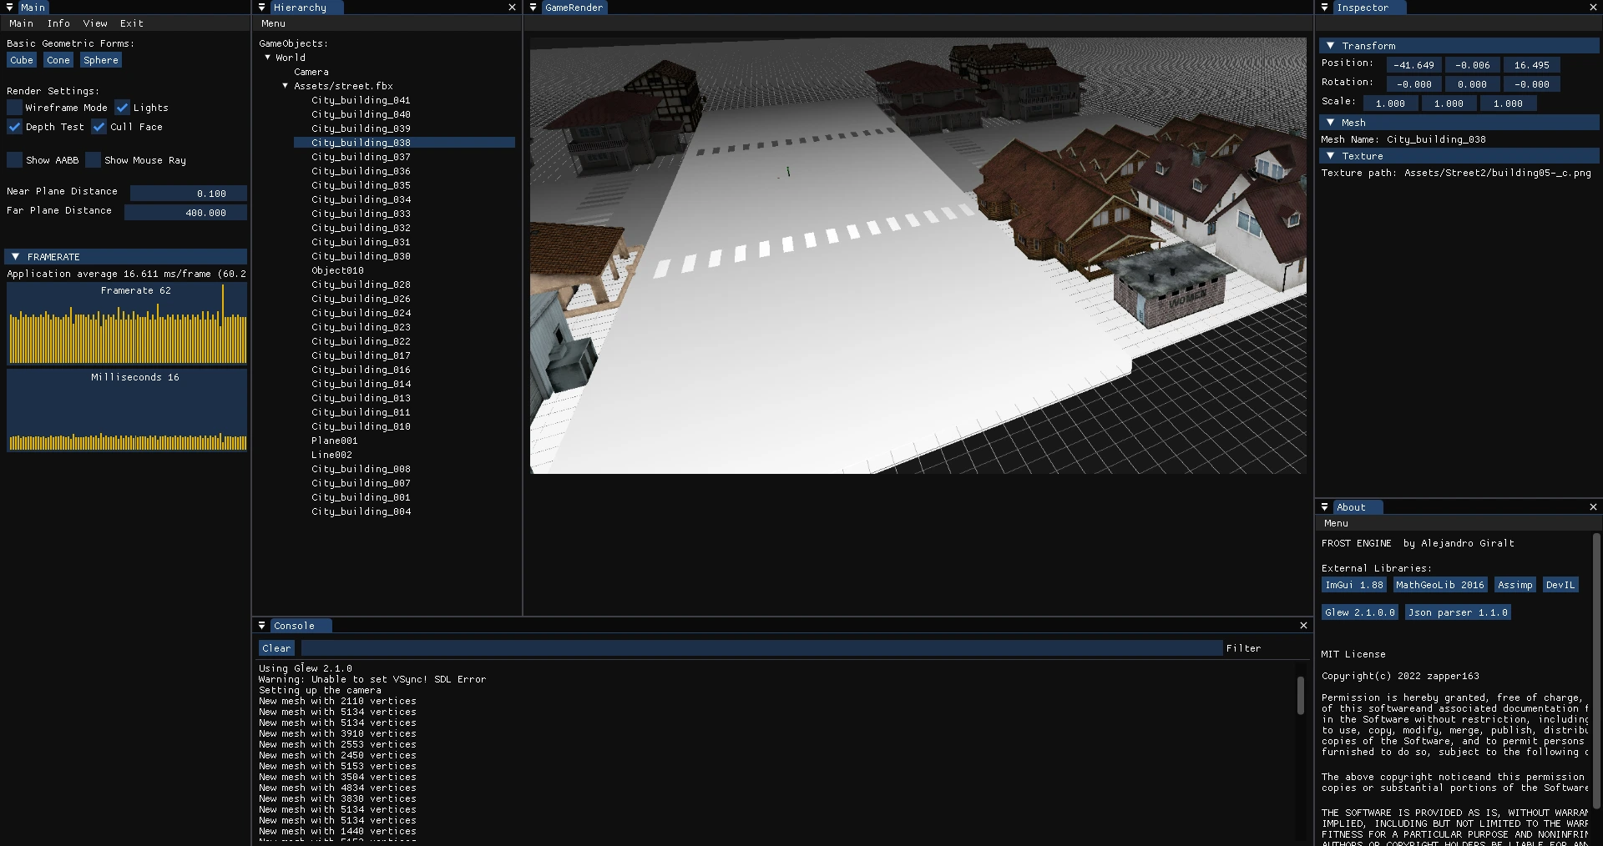Open the Info menu

coord(58,23)
